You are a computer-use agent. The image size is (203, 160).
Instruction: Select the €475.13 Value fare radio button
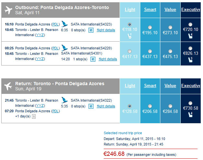pos(170,51)
